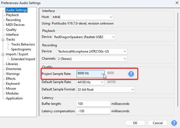This screenshot has height=128, width=180.
Task: Select Import / Export in the tree
Action: (17, 54)
